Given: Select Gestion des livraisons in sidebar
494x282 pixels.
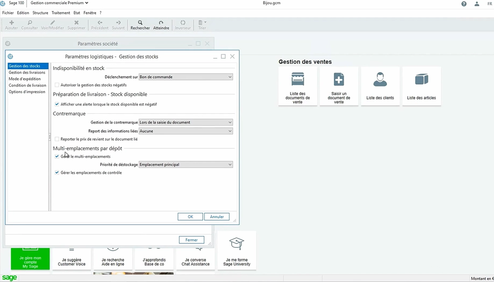Looking at the screenshot, I should tap(28, 72).
